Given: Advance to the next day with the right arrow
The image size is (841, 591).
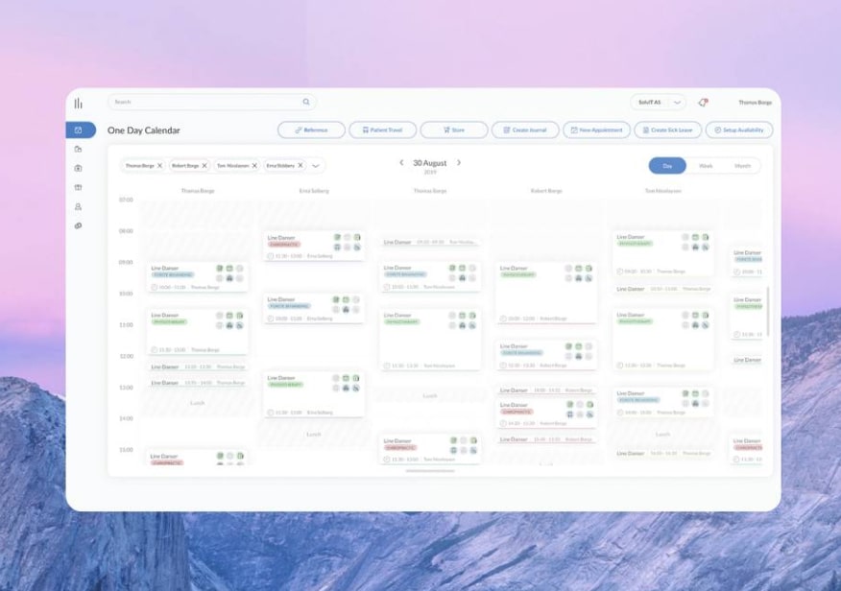Looking at the screenshot, I should click(458, 163).
